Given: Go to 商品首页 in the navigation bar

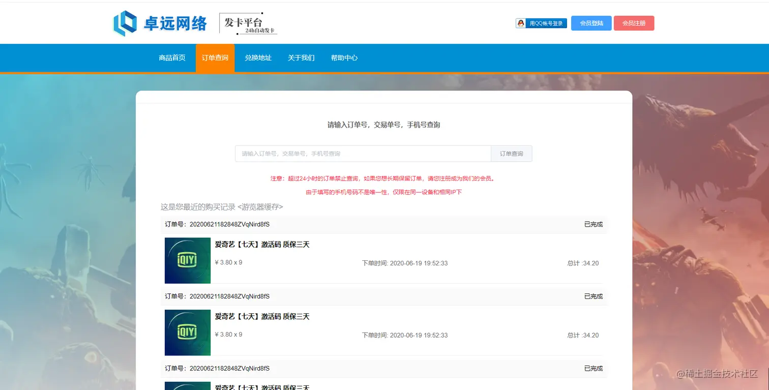Looking at the screenshot, I should click(172, 58).
